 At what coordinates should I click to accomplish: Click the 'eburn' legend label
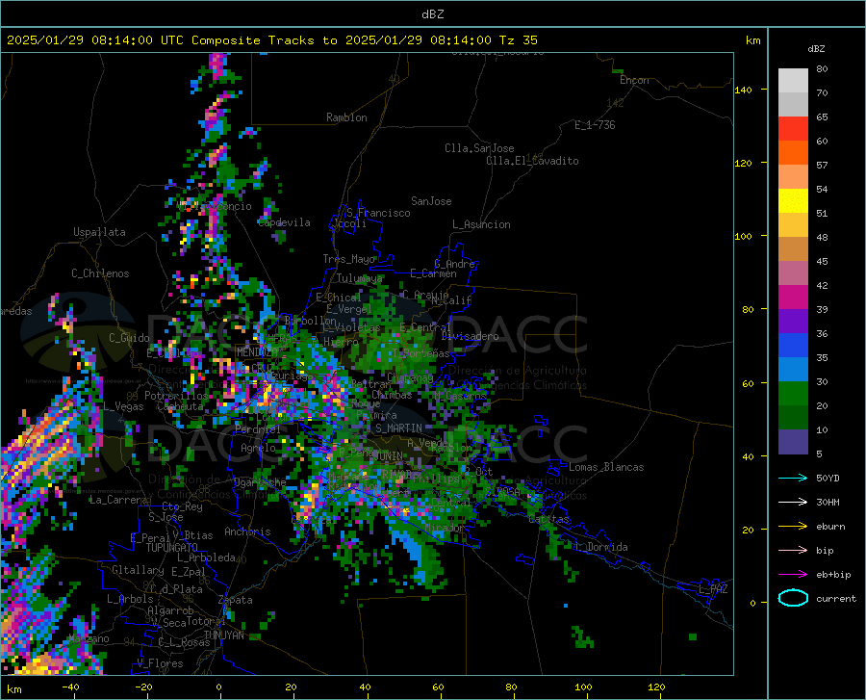830,527
